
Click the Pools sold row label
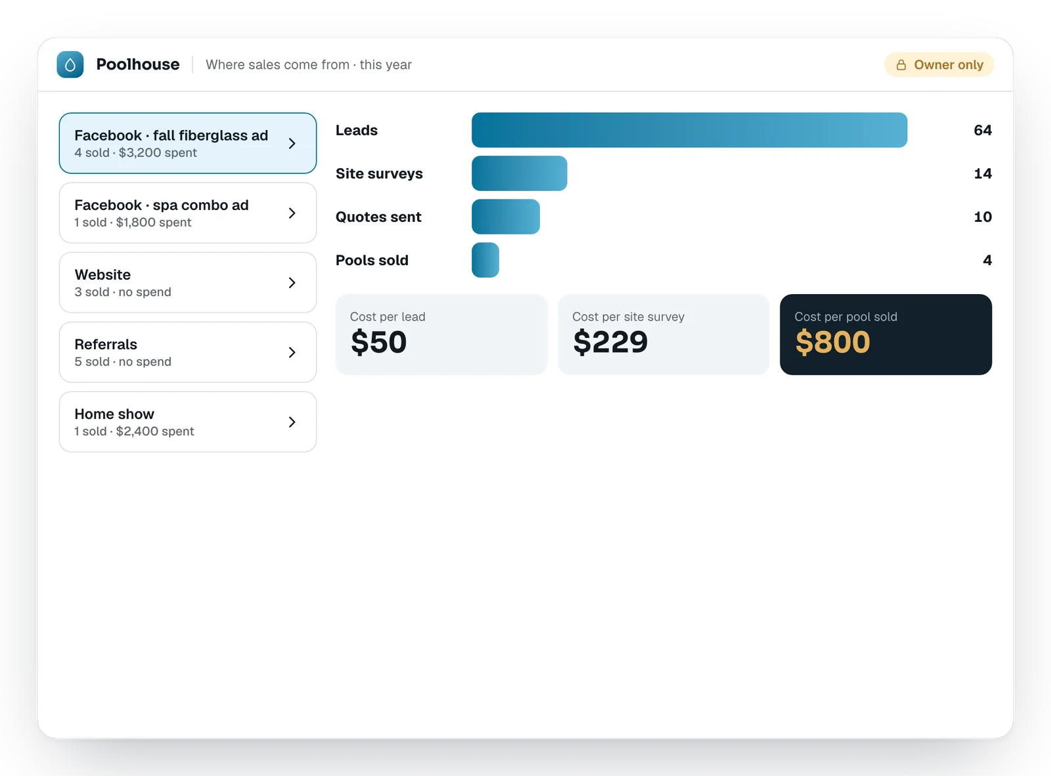[x=372, y=260]
